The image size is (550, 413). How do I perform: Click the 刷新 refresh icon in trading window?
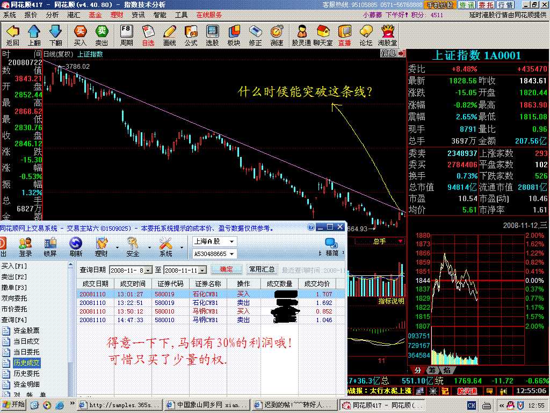coord(75,247)
